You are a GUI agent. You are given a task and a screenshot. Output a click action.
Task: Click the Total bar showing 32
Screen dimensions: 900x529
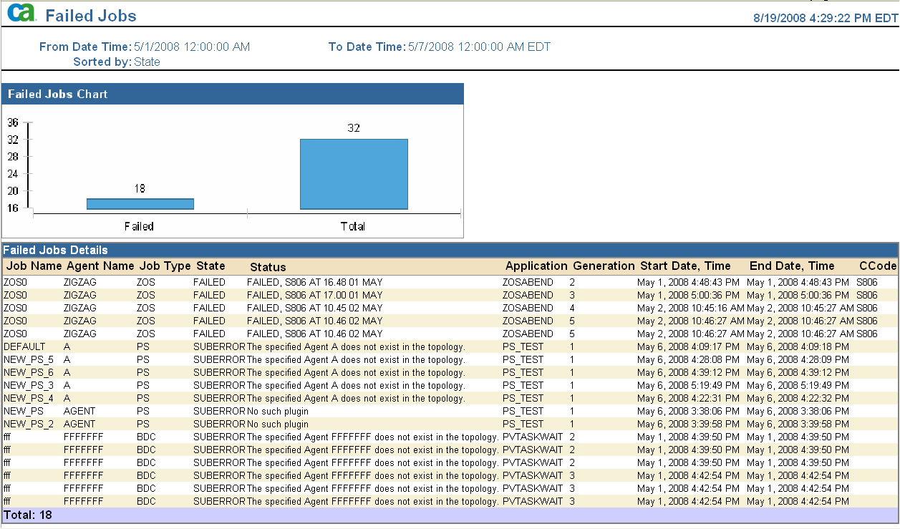pyautogui.click(x=354, y=174)
